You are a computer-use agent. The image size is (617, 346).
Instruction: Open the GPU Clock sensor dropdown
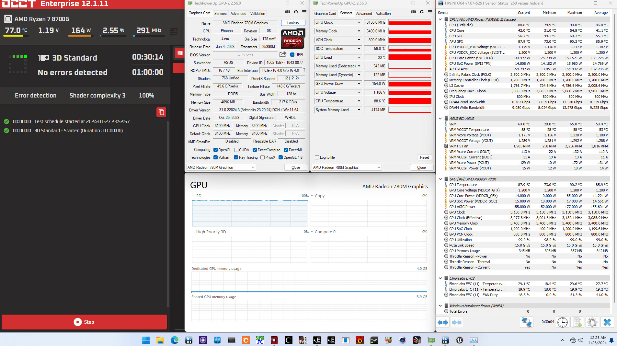359,22
